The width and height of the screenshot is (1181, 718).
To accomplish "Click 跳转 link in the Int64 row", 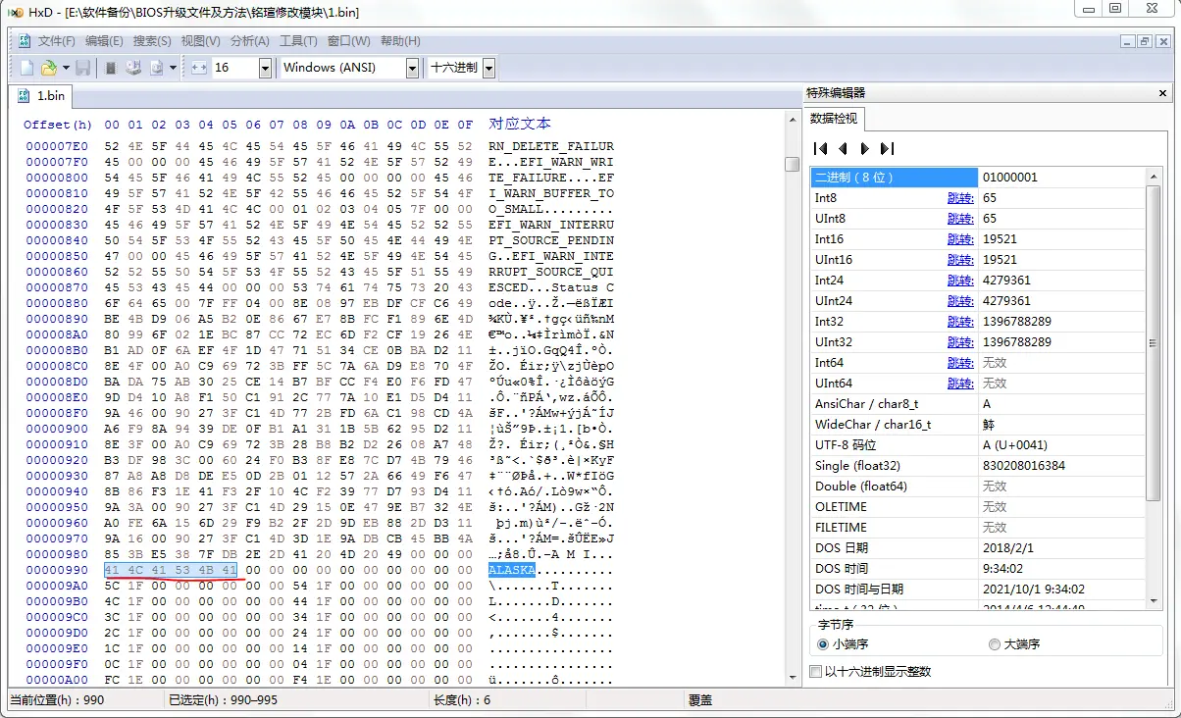I will [x=960, y=363].
